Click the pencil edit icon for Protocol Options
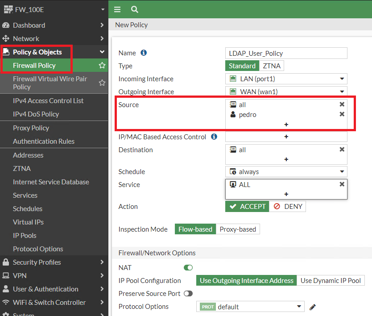The height and width of the screenshot is (316, 372). coord(313,307)
